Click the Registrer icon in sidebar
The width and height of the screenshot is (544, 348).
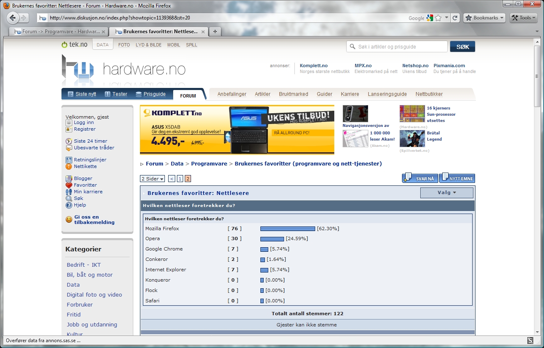tap(69, 129)
